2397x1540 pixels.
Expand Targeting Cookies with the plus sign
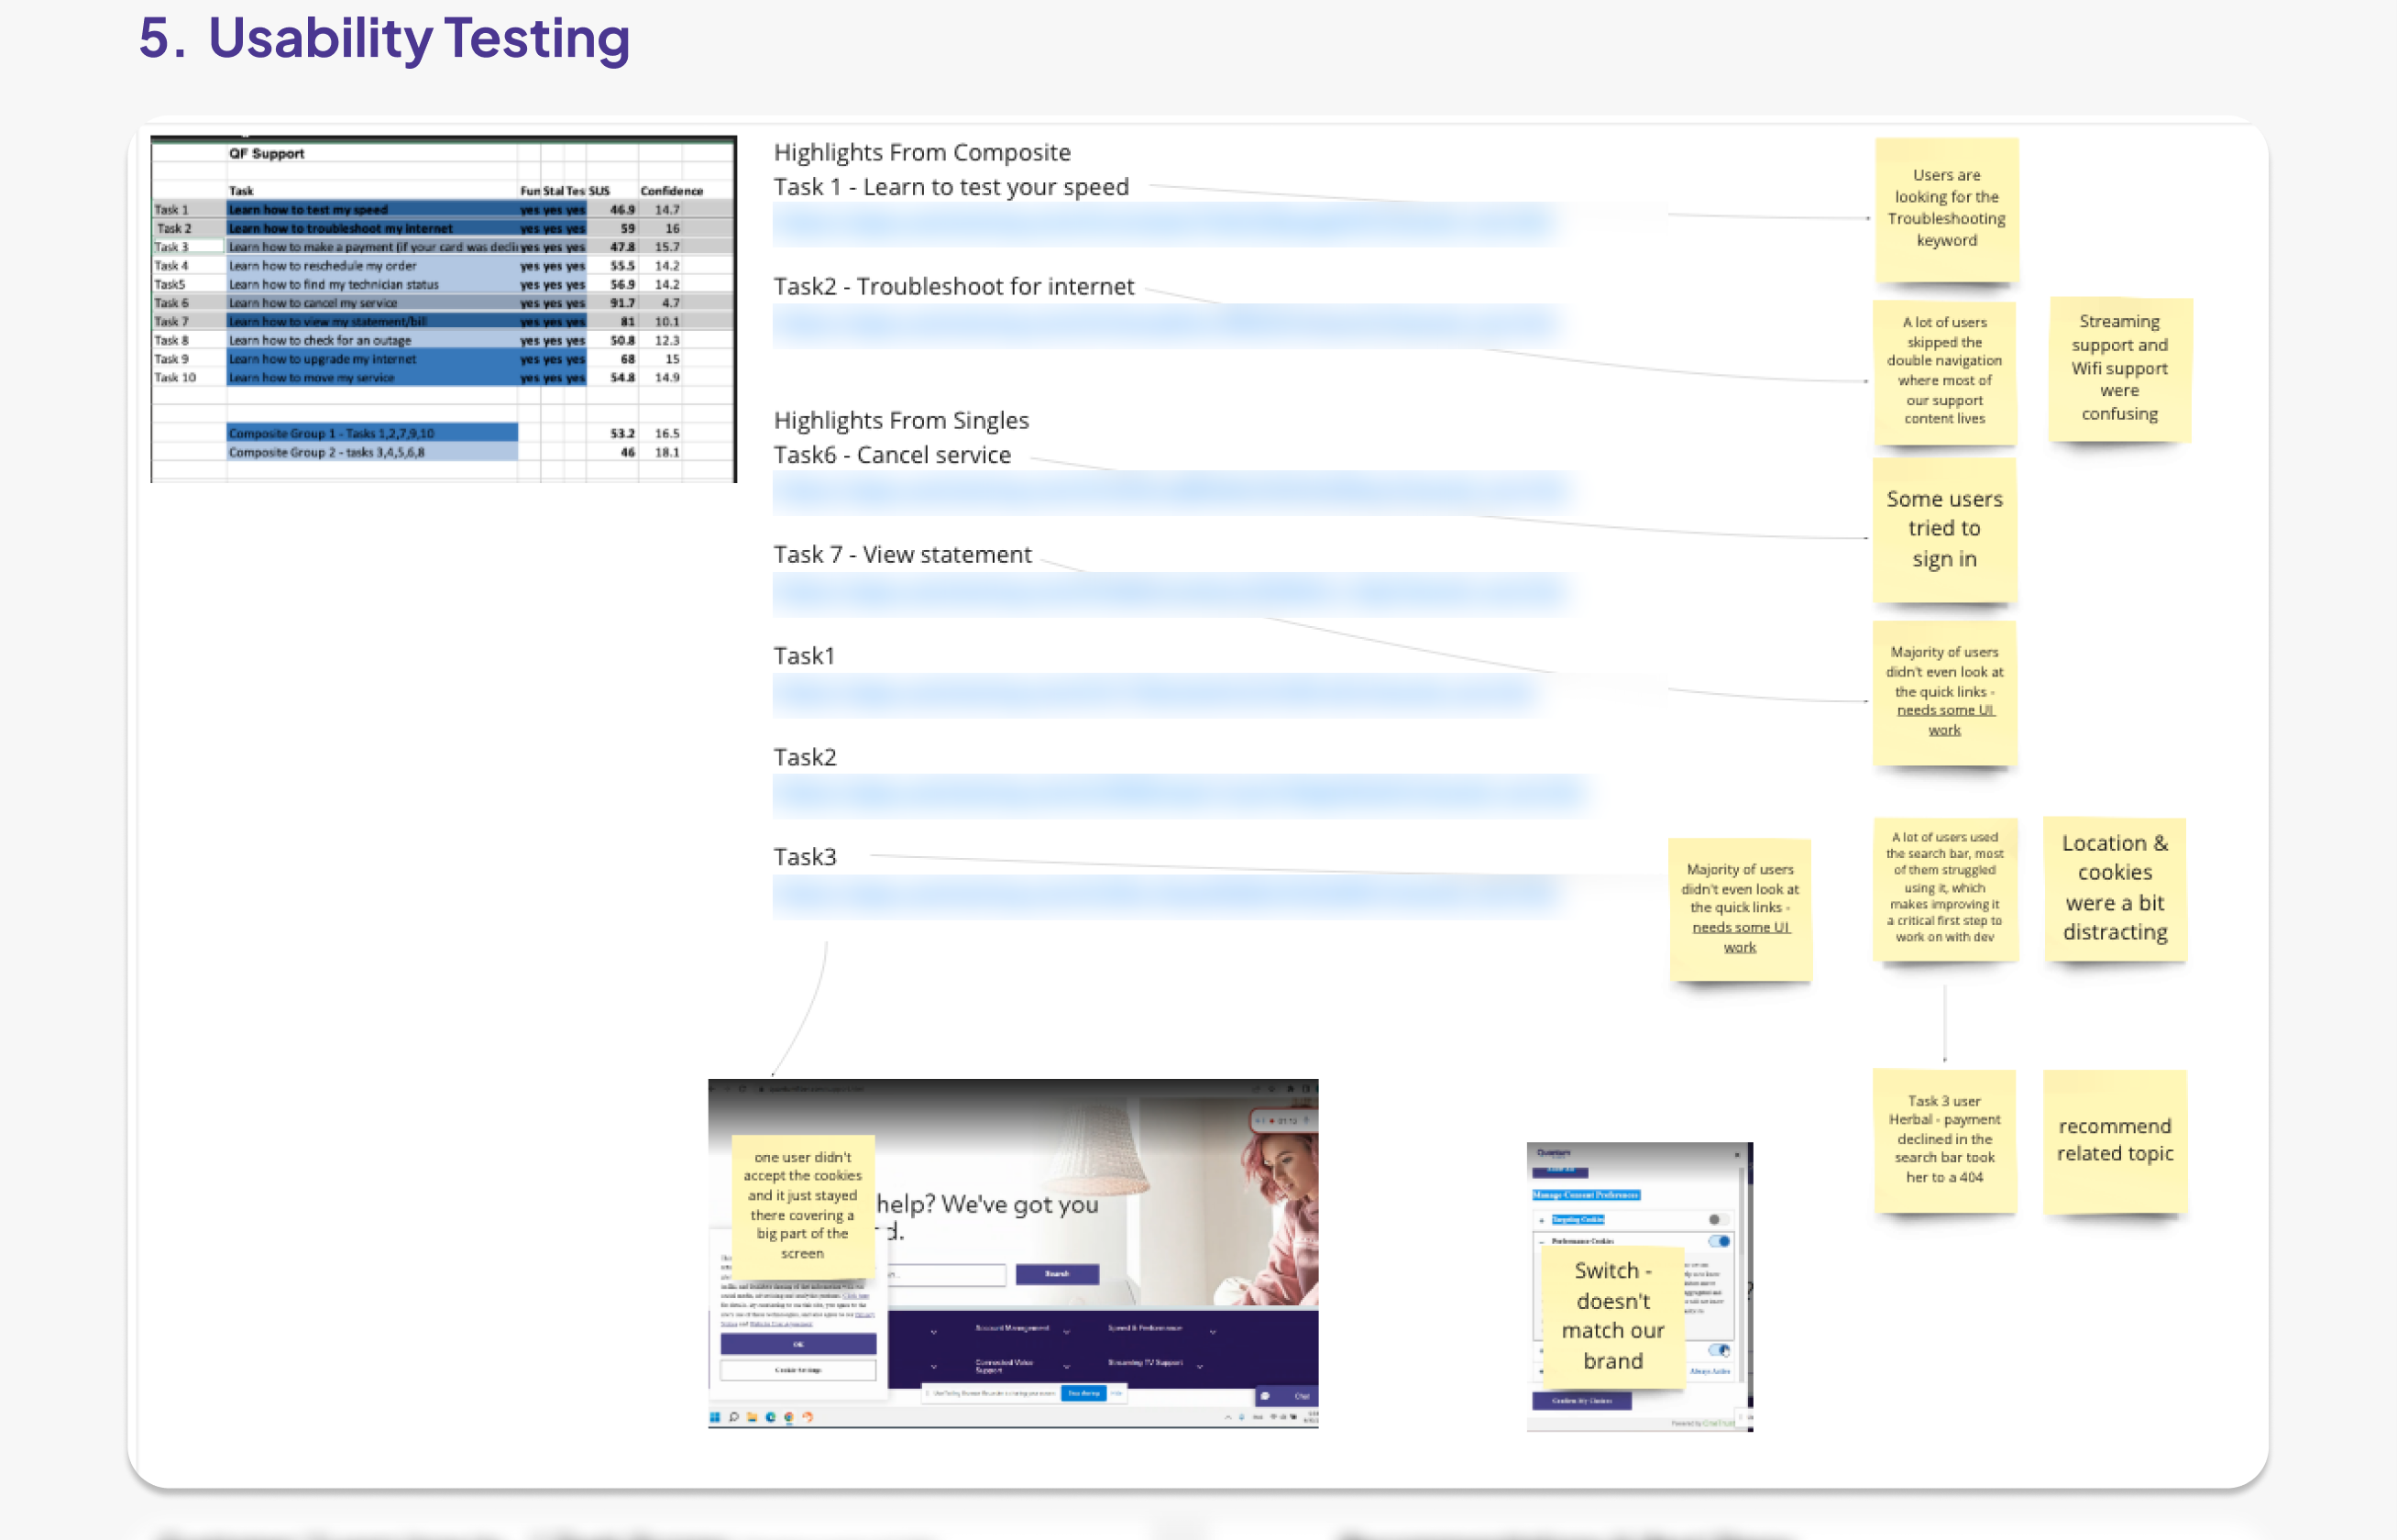tap(1542, 1220)
